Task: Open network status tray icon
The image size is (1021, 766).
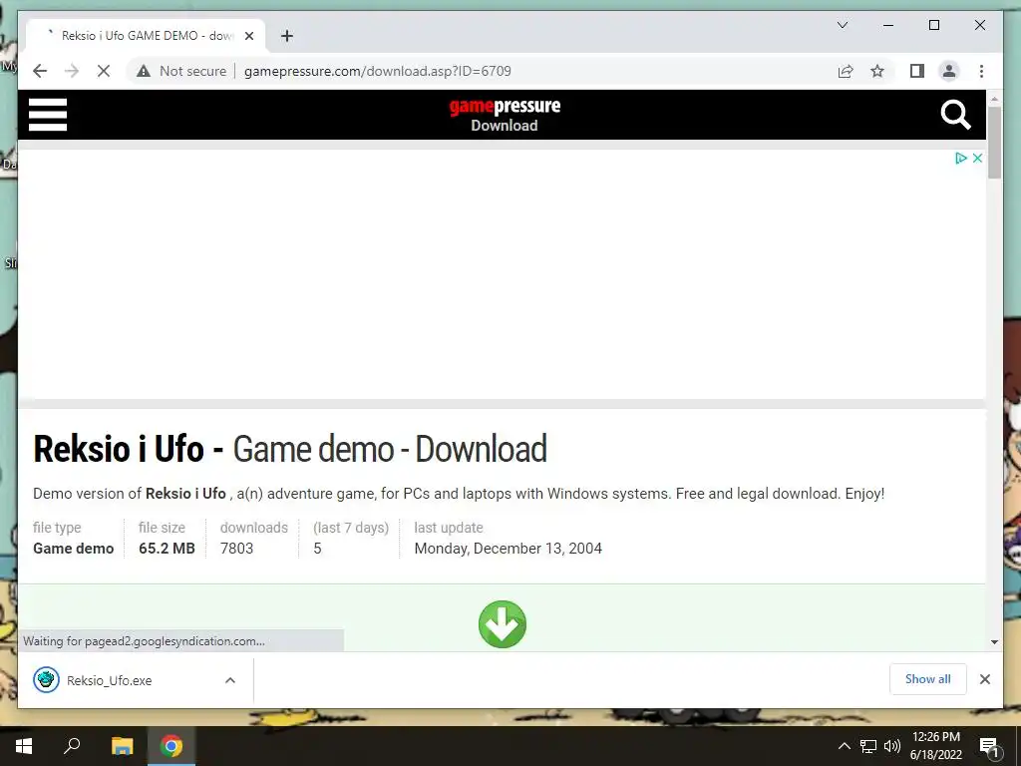Action: (868, 746)
